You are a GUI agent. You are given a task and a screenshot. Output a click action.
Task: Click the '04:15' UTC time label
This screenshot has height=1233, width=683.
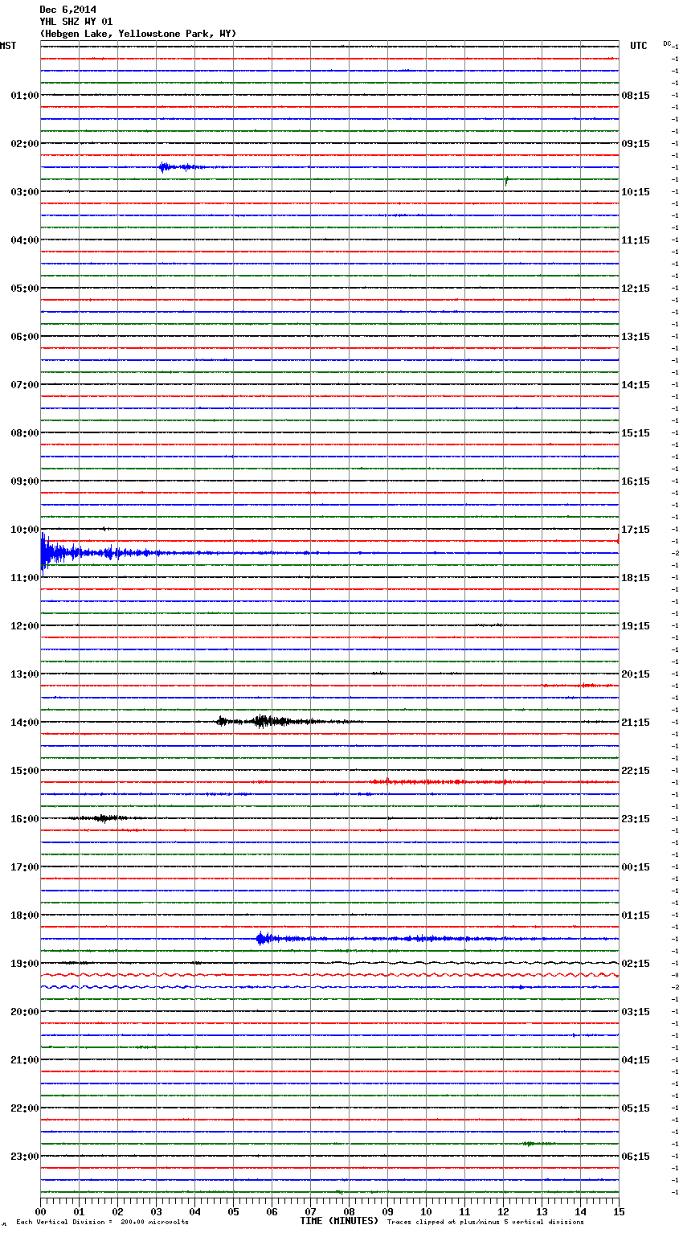click(x=636, y=1060)
